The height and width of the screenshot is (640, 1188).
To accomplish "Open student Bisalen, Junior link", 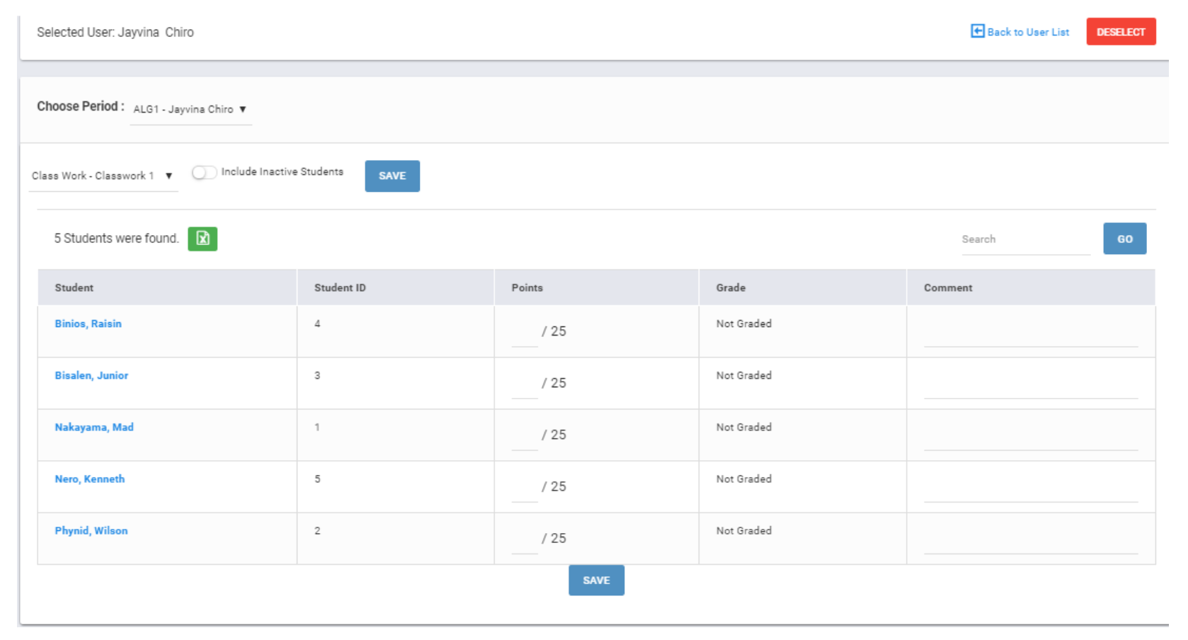I will (x=91, y=375).
